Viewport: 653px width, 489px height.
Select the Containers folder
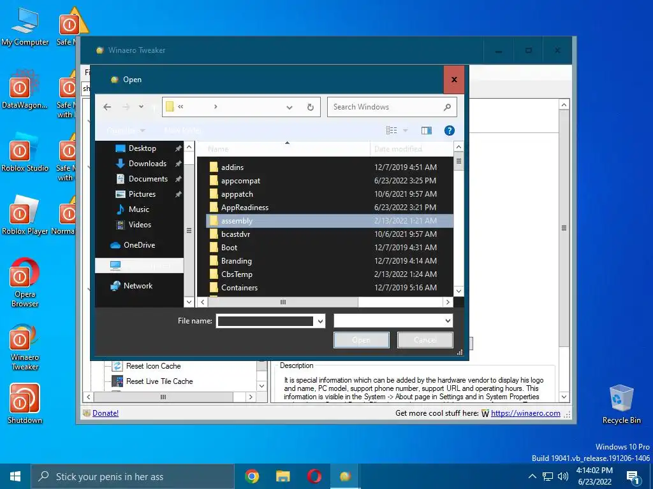[240, 287]
